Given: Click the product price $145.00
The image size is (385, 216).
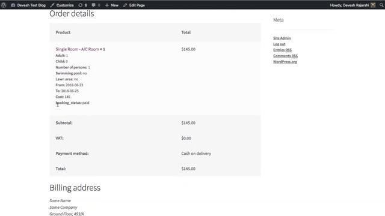Looking at the screenshot, I should pos(188,49).
